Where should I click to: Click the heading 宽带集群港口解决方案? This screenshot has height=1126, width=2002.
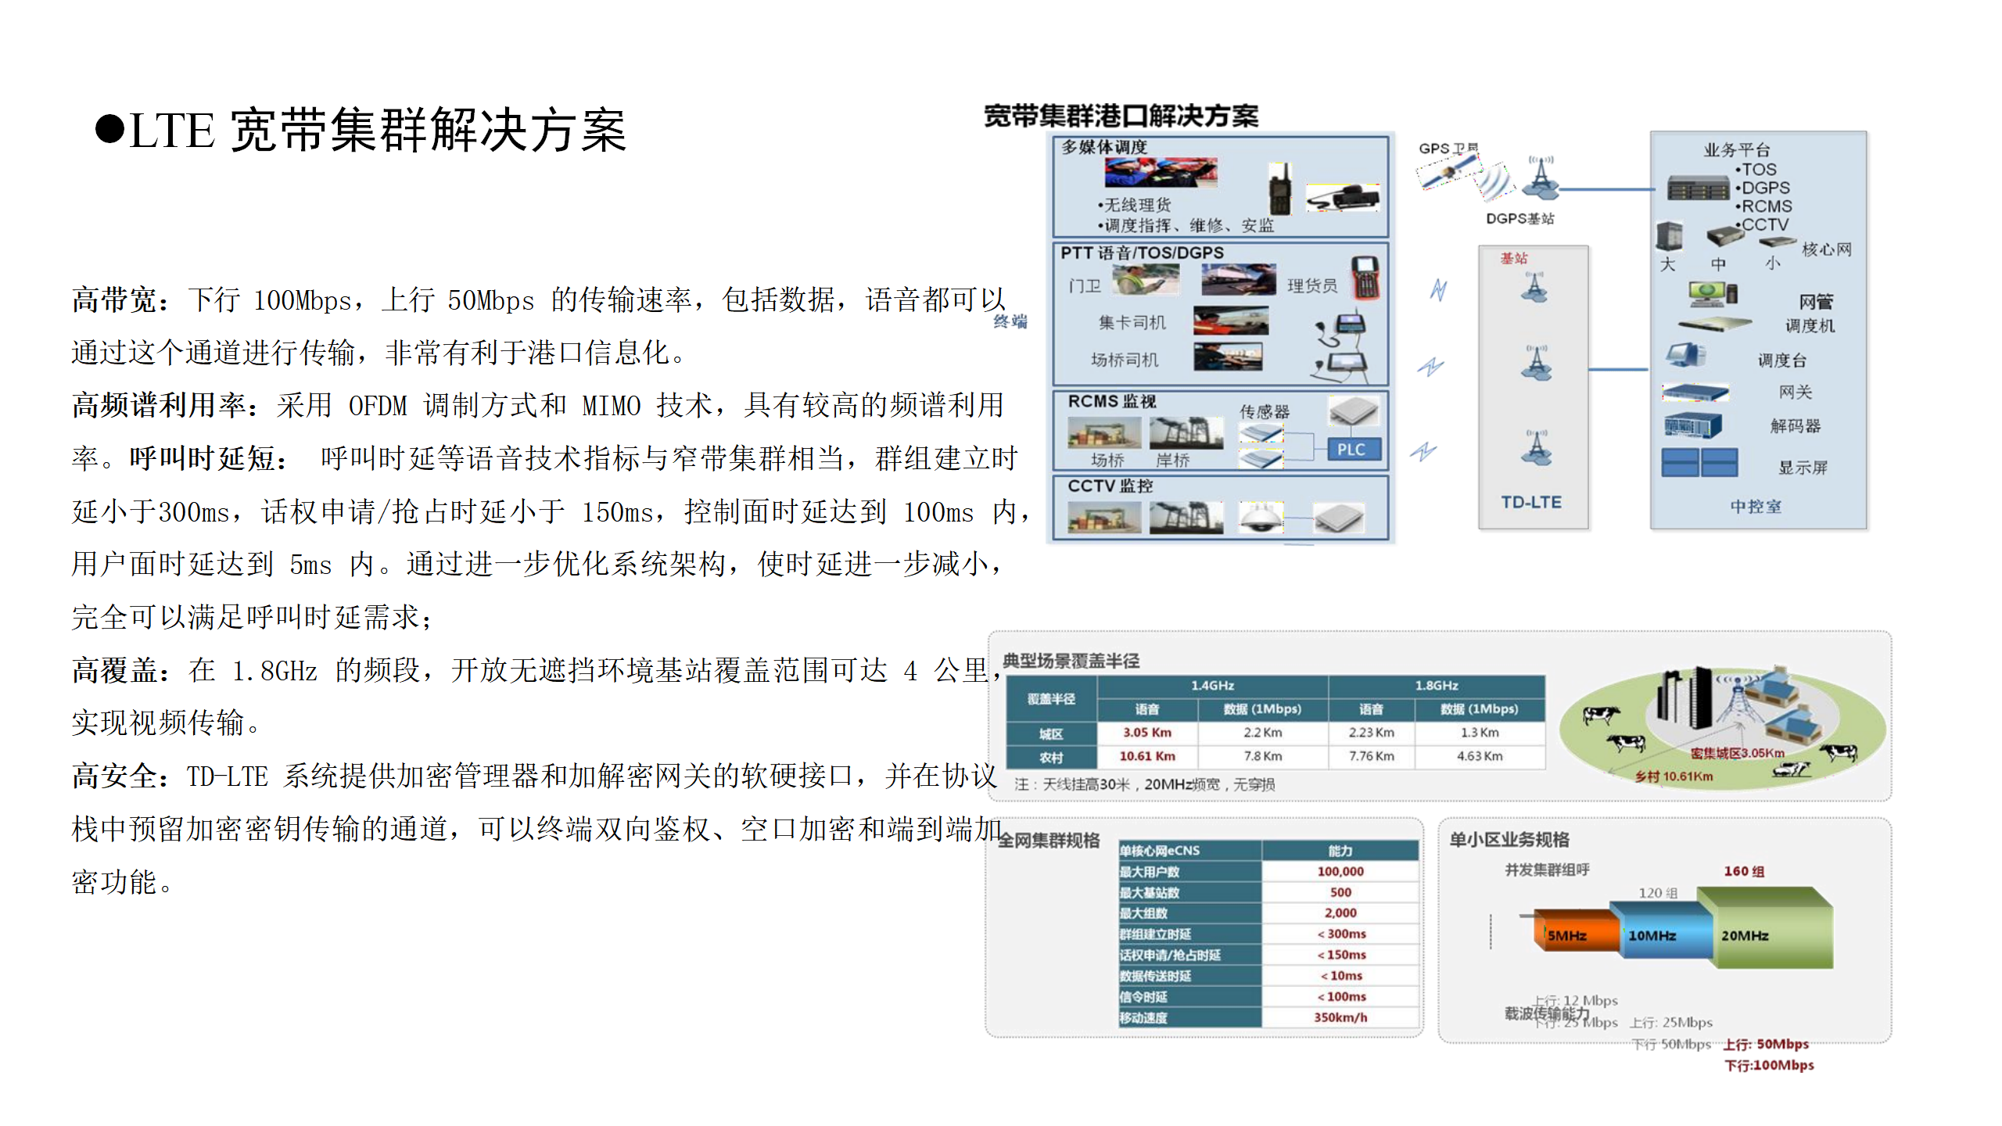click(1121, 116)
